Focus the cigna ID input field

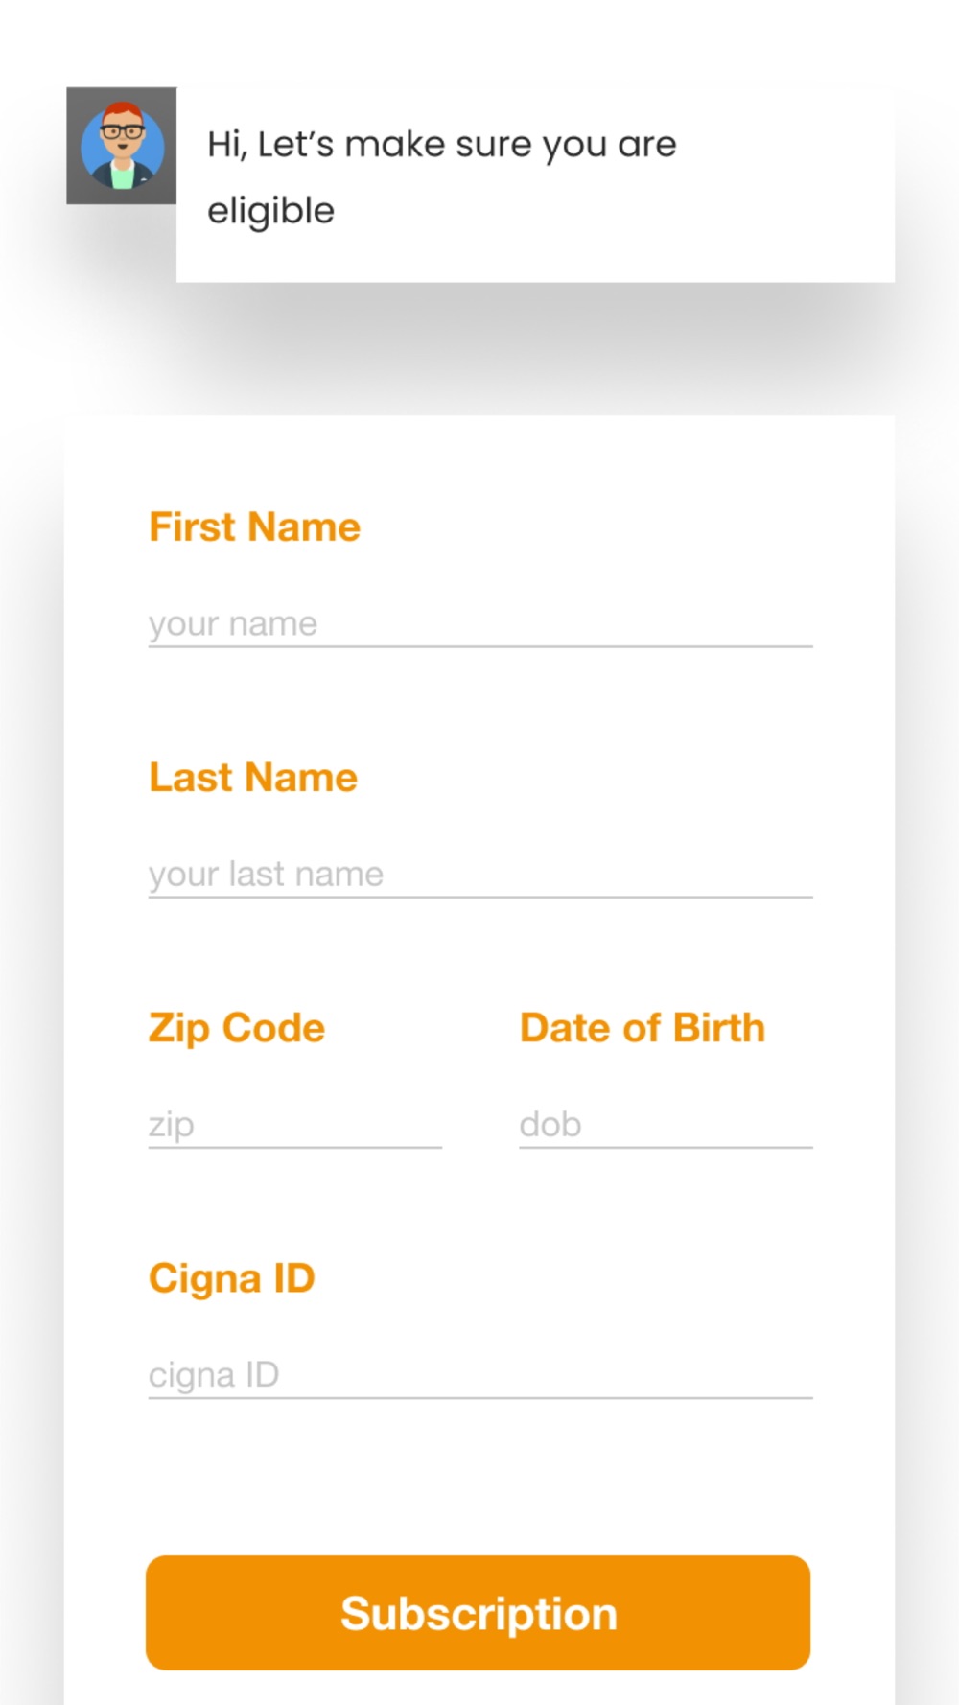[x=480, y=1374]
